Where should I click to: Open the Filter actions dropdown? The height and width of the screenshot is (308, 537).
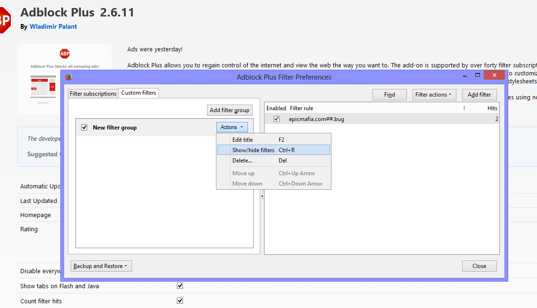434,95
